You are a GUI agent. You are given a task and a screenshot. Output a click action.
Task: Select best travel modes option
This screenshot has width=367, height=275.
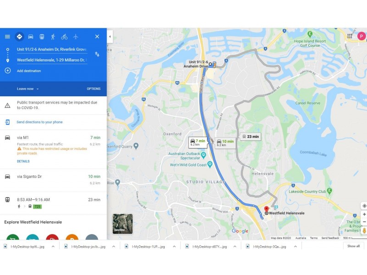click(19, 37)
